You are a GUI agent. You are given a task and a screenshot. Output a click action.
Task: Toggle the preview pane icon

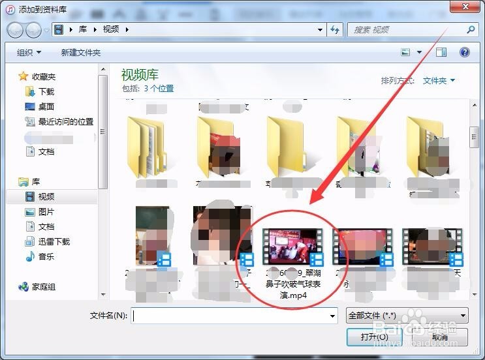pyautogui.click(x=441, y=52)
